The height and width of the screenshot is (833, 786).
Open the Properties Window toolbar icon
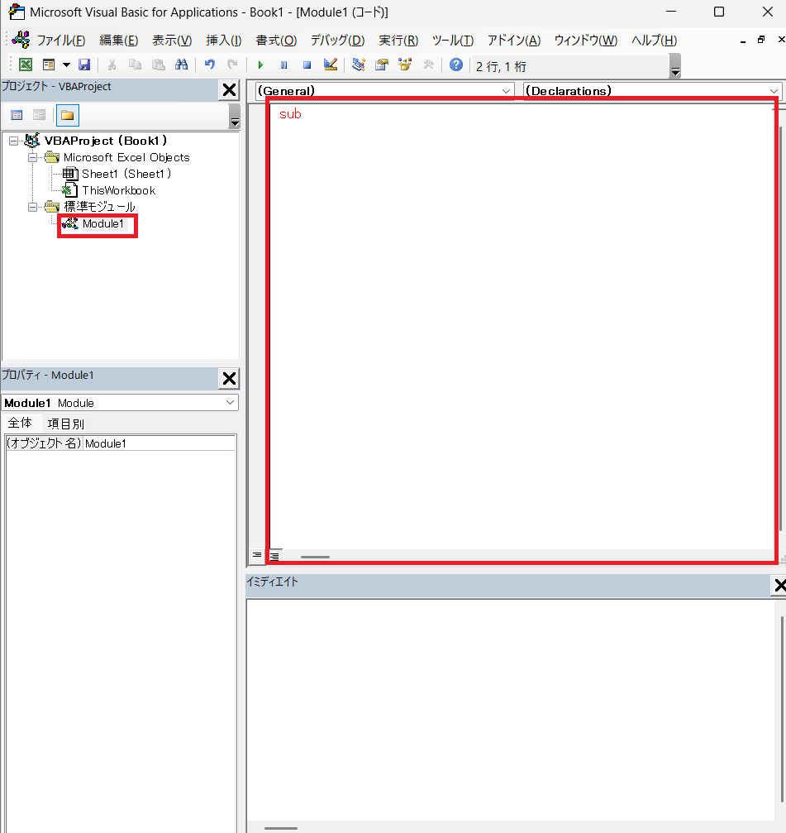(382, 65)
